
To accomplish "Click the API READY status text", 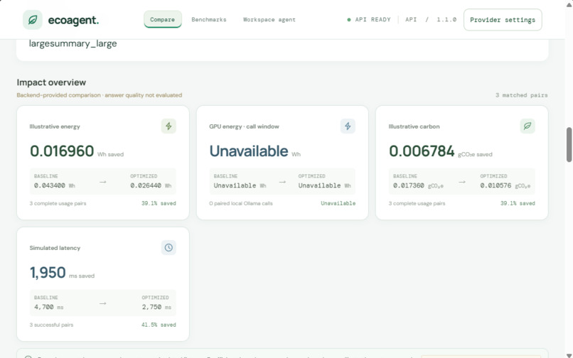I will pyautogui.click(x=373, y=20).
